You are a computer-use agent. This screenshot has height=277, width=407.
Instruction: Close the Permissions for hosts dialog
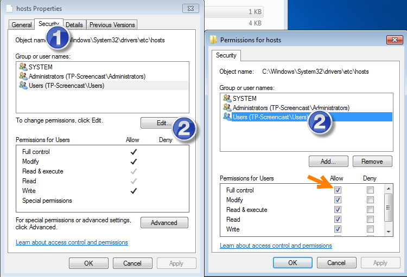coord(393,40)
